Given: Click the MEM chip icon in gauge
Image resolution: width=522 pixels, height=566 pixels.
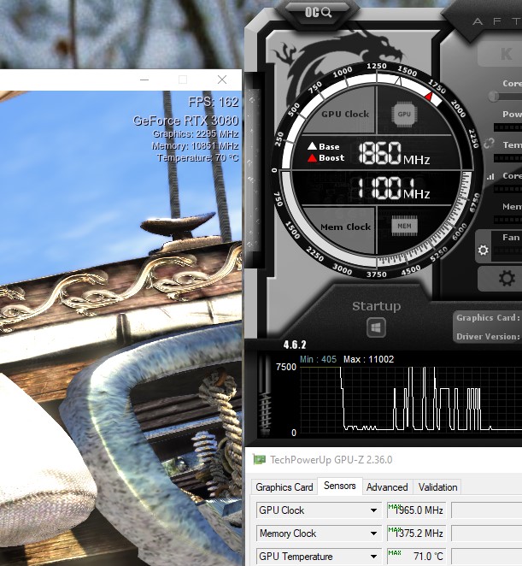Looking at the screenshot, I should tap(404, 226).
